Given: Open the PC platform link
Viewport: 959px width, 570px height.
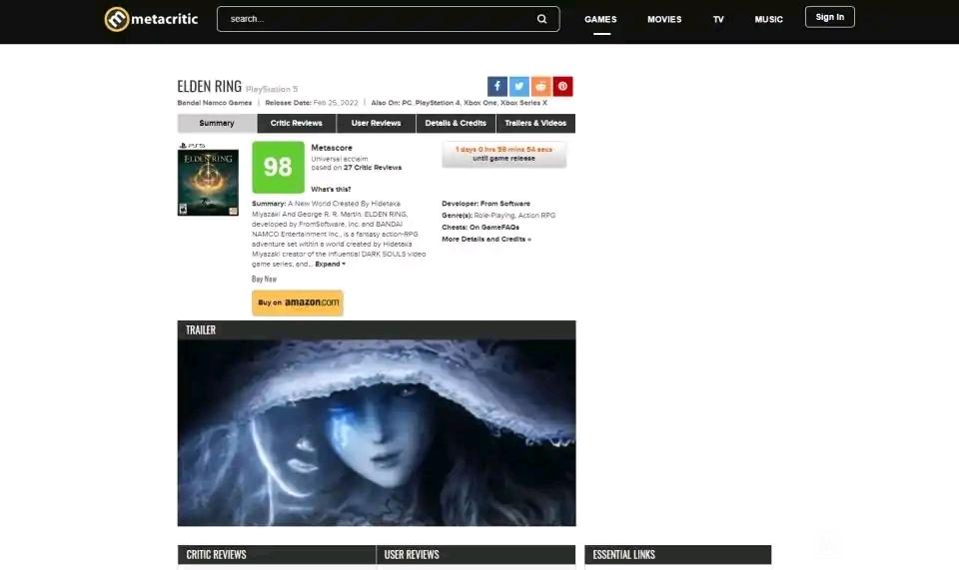Looking at the screenshot, I should pos(407,103).
